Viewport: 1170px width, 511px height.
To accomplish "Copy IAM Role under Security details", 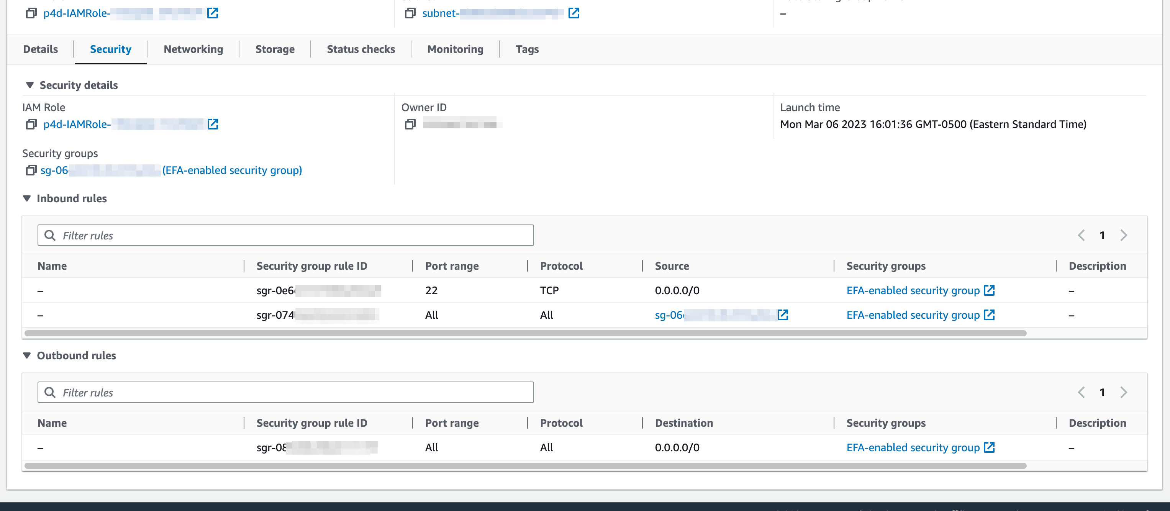I will point(31,124).
